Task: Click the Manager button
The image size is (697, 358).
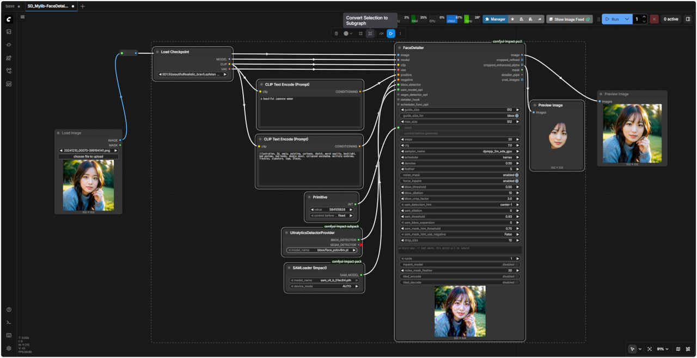Action: pyautogui.click(x=495, y=19)
